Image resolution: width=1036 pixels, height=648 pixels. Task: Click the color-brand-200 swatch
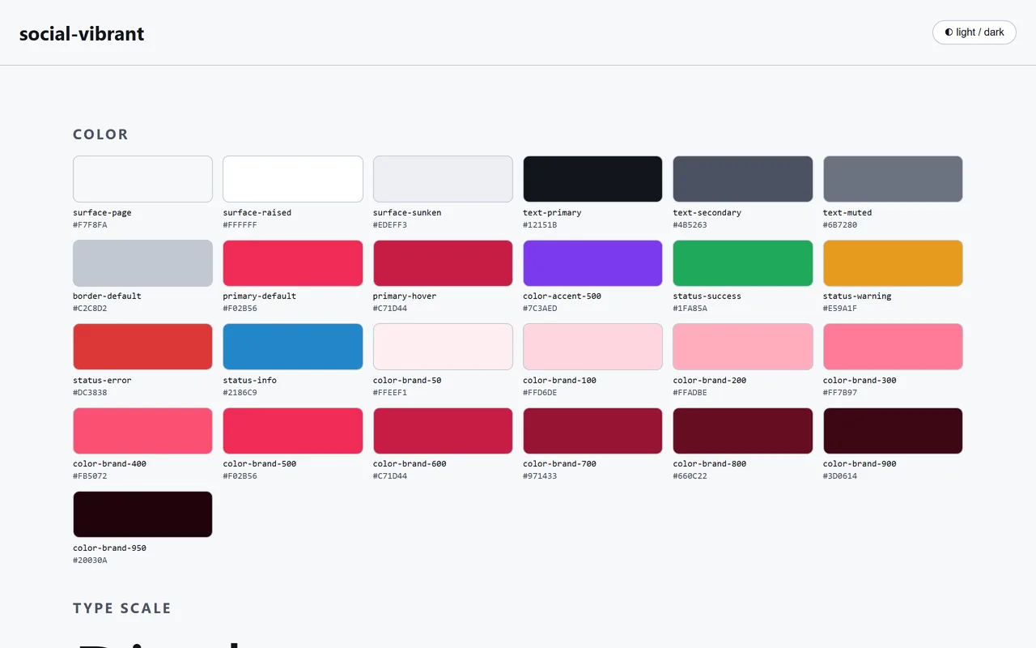coord(743,347)
